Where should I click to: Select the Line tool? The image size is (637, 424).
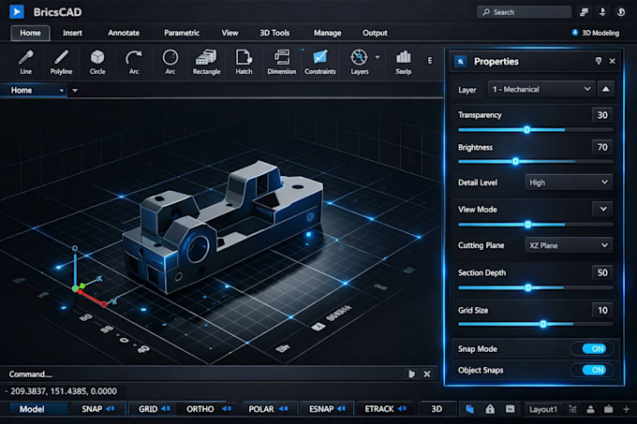pyautogui.click(x=25, y=62)
